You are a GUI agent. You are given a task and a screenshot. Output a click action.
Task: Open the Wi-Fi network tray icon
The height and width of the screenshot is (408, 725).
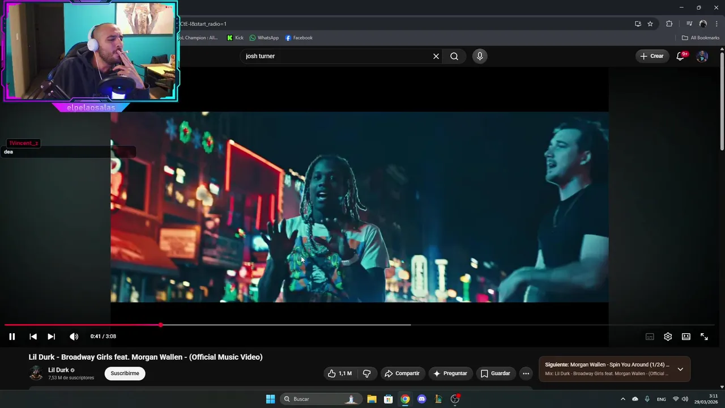pyautogui.click(x=676, y=399)
